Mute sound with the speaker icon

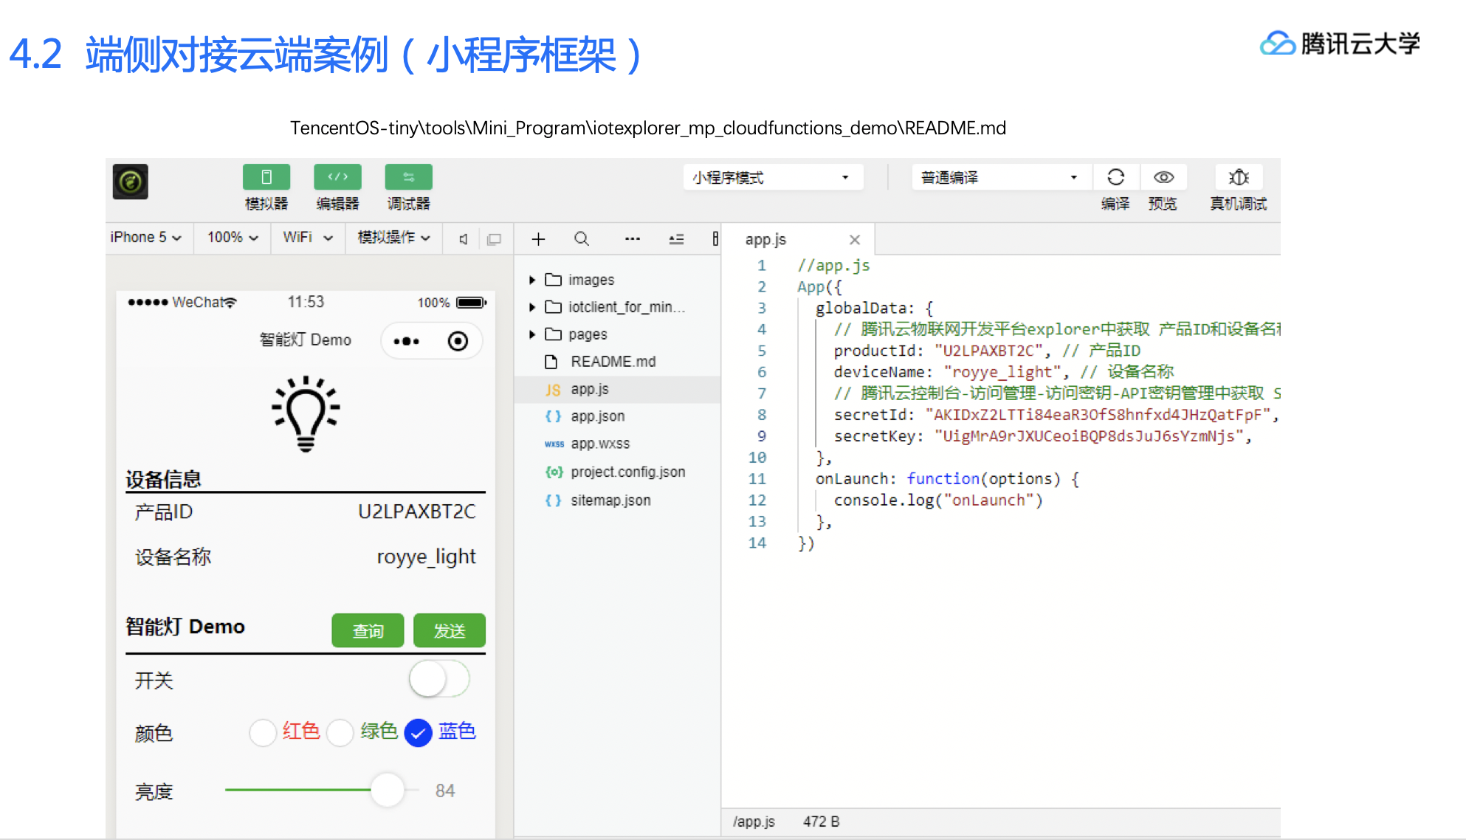[463, 239]
